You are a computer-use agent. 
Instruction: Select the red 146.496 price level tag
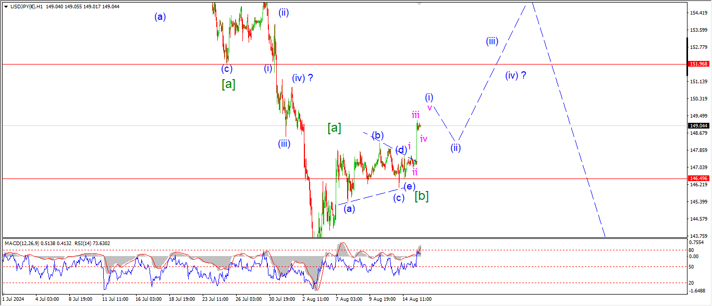point(698,178)
